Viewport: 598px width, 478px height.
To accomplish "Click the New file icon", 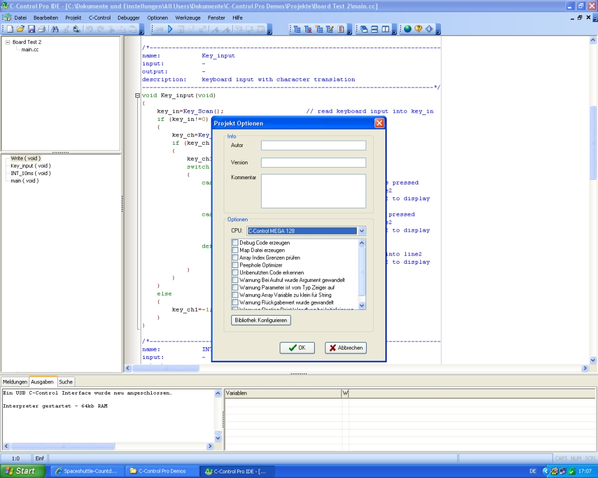I will 10,29.
